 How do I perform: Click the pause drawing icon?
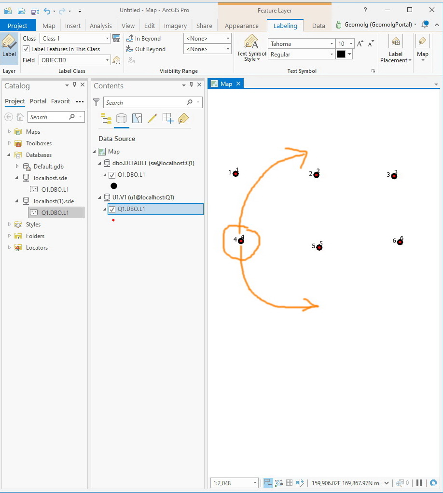pos(419,483)
